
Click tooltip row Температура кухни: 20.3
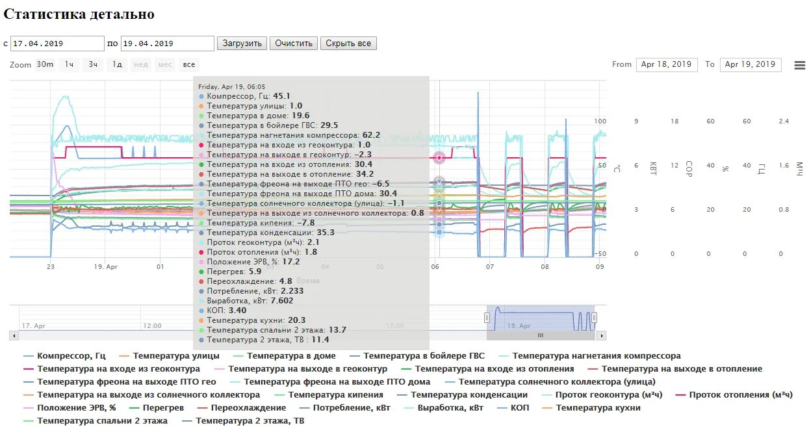pos(251,320)
